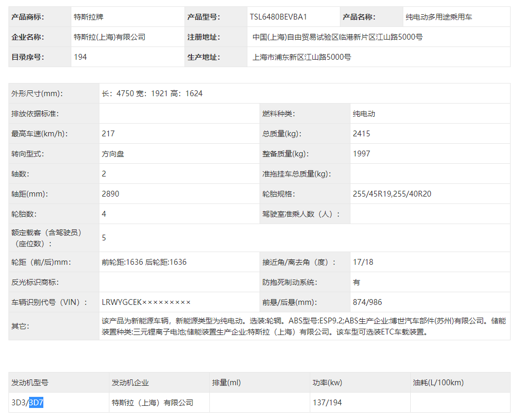The height and width of the screenshot is (418, 518).
Task: Click the 功率(kw) column header
Action: tap(327, 383)
